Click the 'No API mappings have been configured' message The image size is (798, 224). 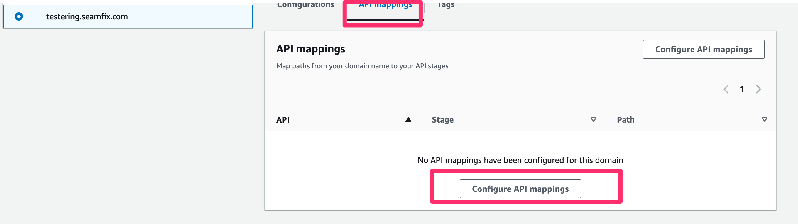tap(520, 160)
